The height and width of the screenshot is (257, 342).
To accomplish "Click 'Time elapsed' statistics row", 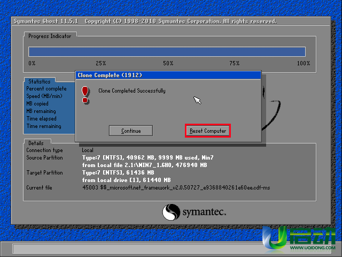I will pos(42,119).
